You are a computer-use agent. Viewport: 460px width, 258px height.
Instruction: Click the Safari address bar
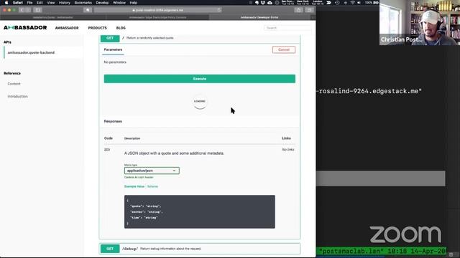(x=158, y=10)
